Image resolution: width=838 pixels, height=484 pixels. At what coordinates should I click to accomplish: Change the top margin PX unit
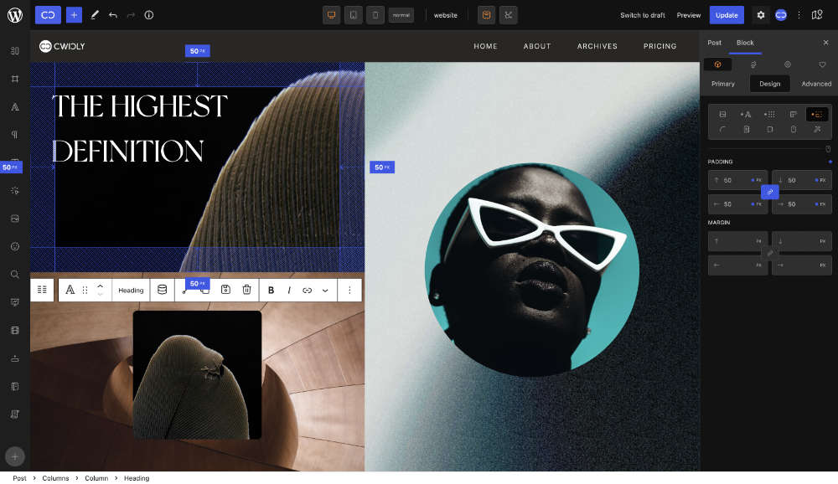click(758, 241)
